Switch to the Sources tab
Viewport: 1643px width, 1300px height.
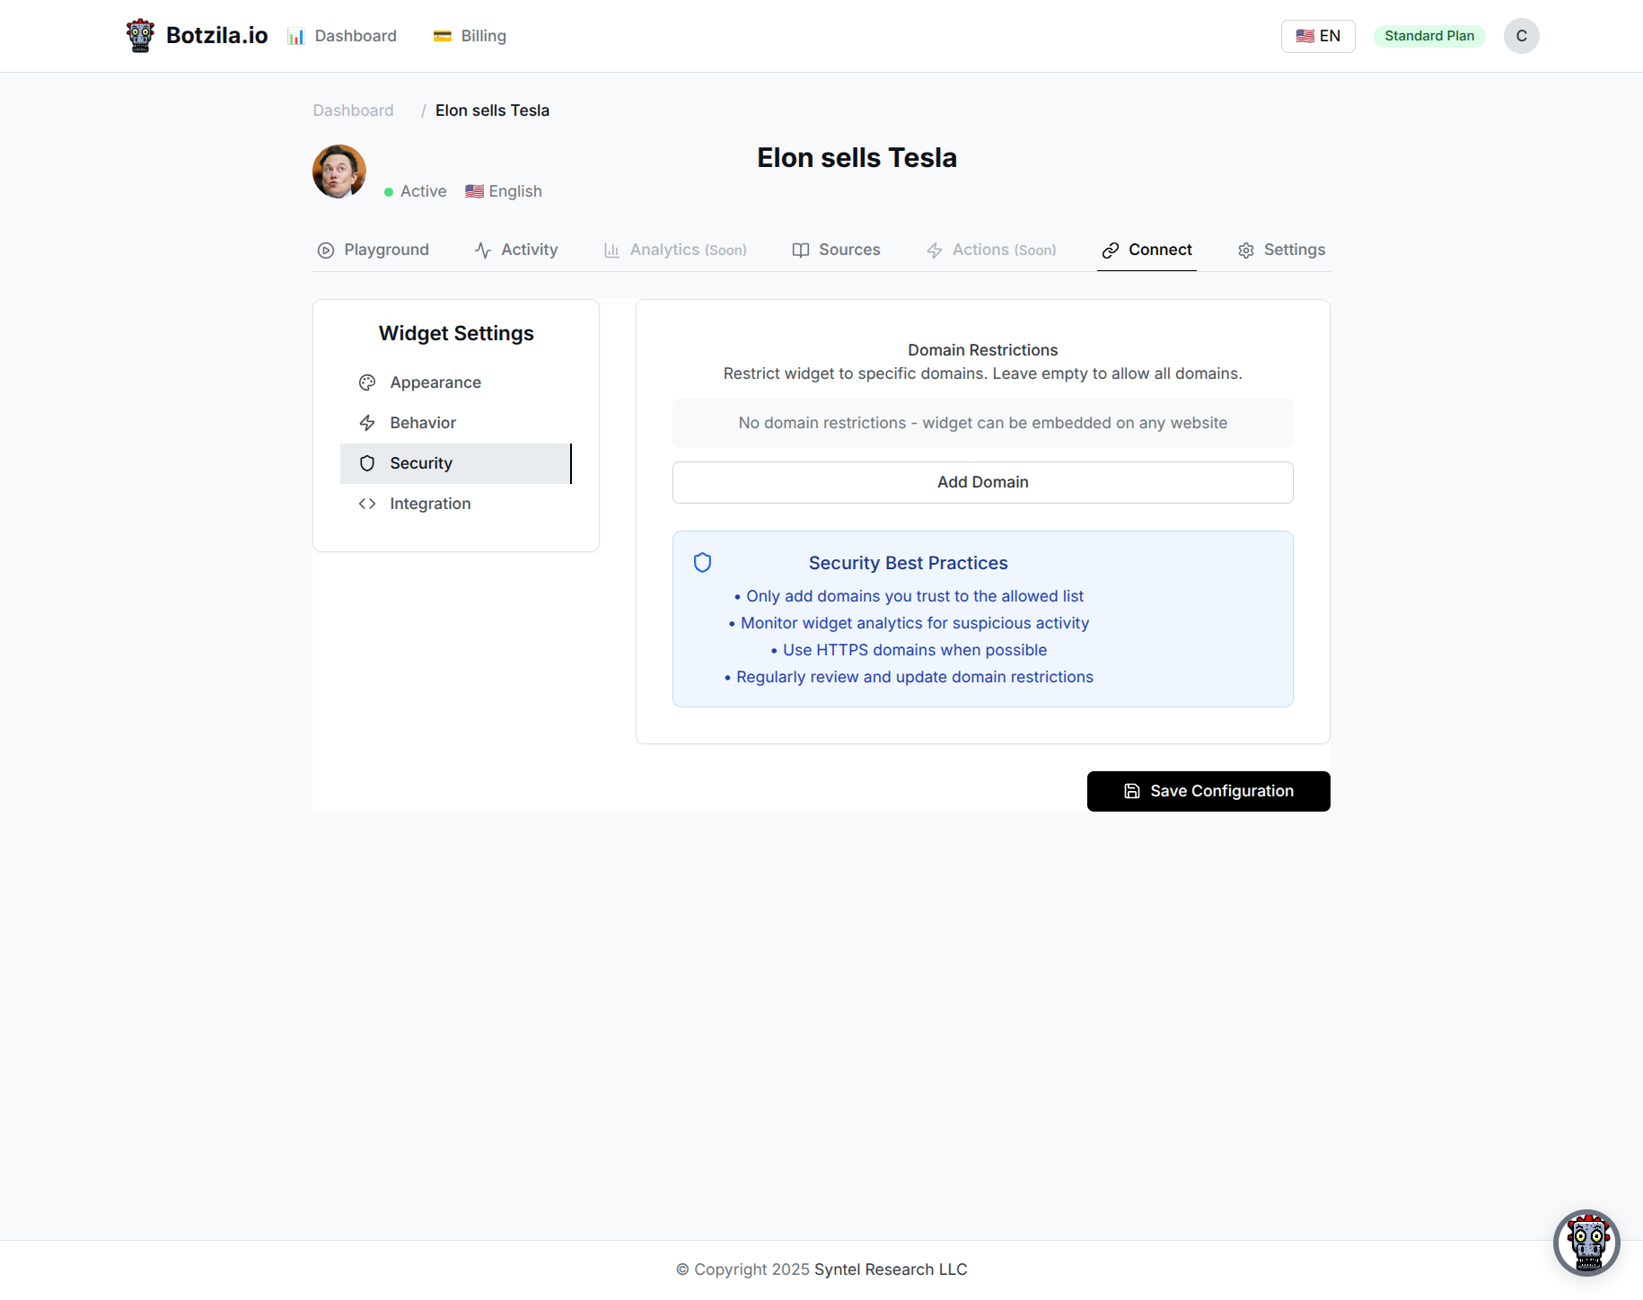click(x=836, y=250)
